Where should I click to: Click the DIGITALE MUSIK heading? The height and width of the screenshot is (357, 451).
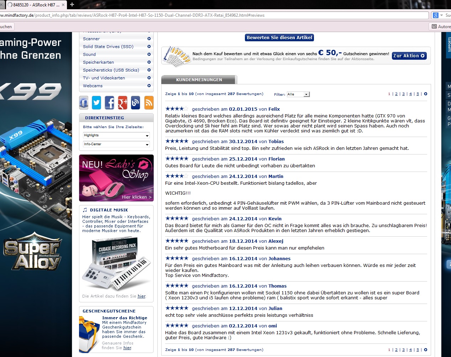pos(109,210)
